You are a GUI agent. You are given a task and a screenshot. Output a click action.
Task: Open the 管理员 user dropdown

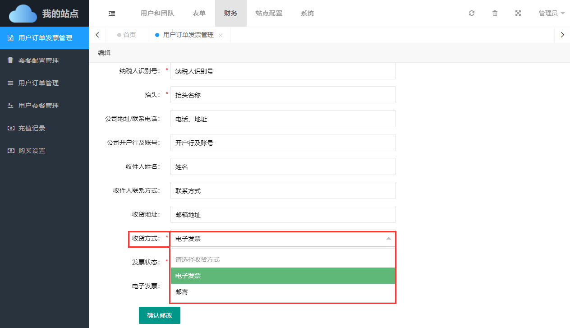pos(552,14)
